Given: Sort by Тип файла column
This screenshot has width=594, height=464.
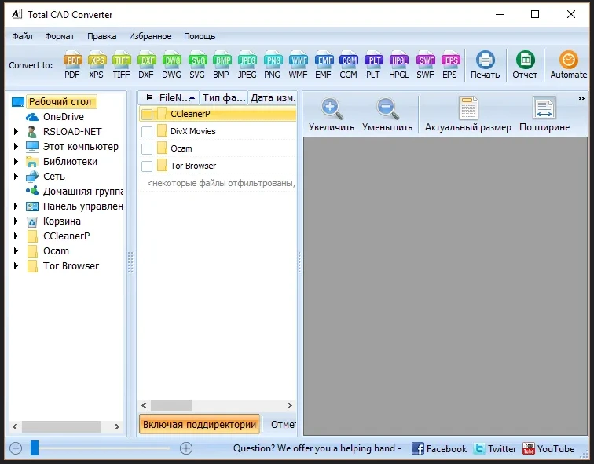Looking at the screenshot, I should 223,98.
